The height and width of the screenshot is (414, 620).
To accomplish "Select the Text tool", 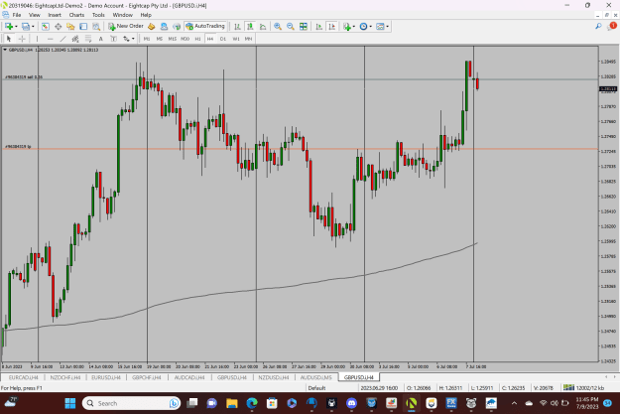I will click(101, 39).
